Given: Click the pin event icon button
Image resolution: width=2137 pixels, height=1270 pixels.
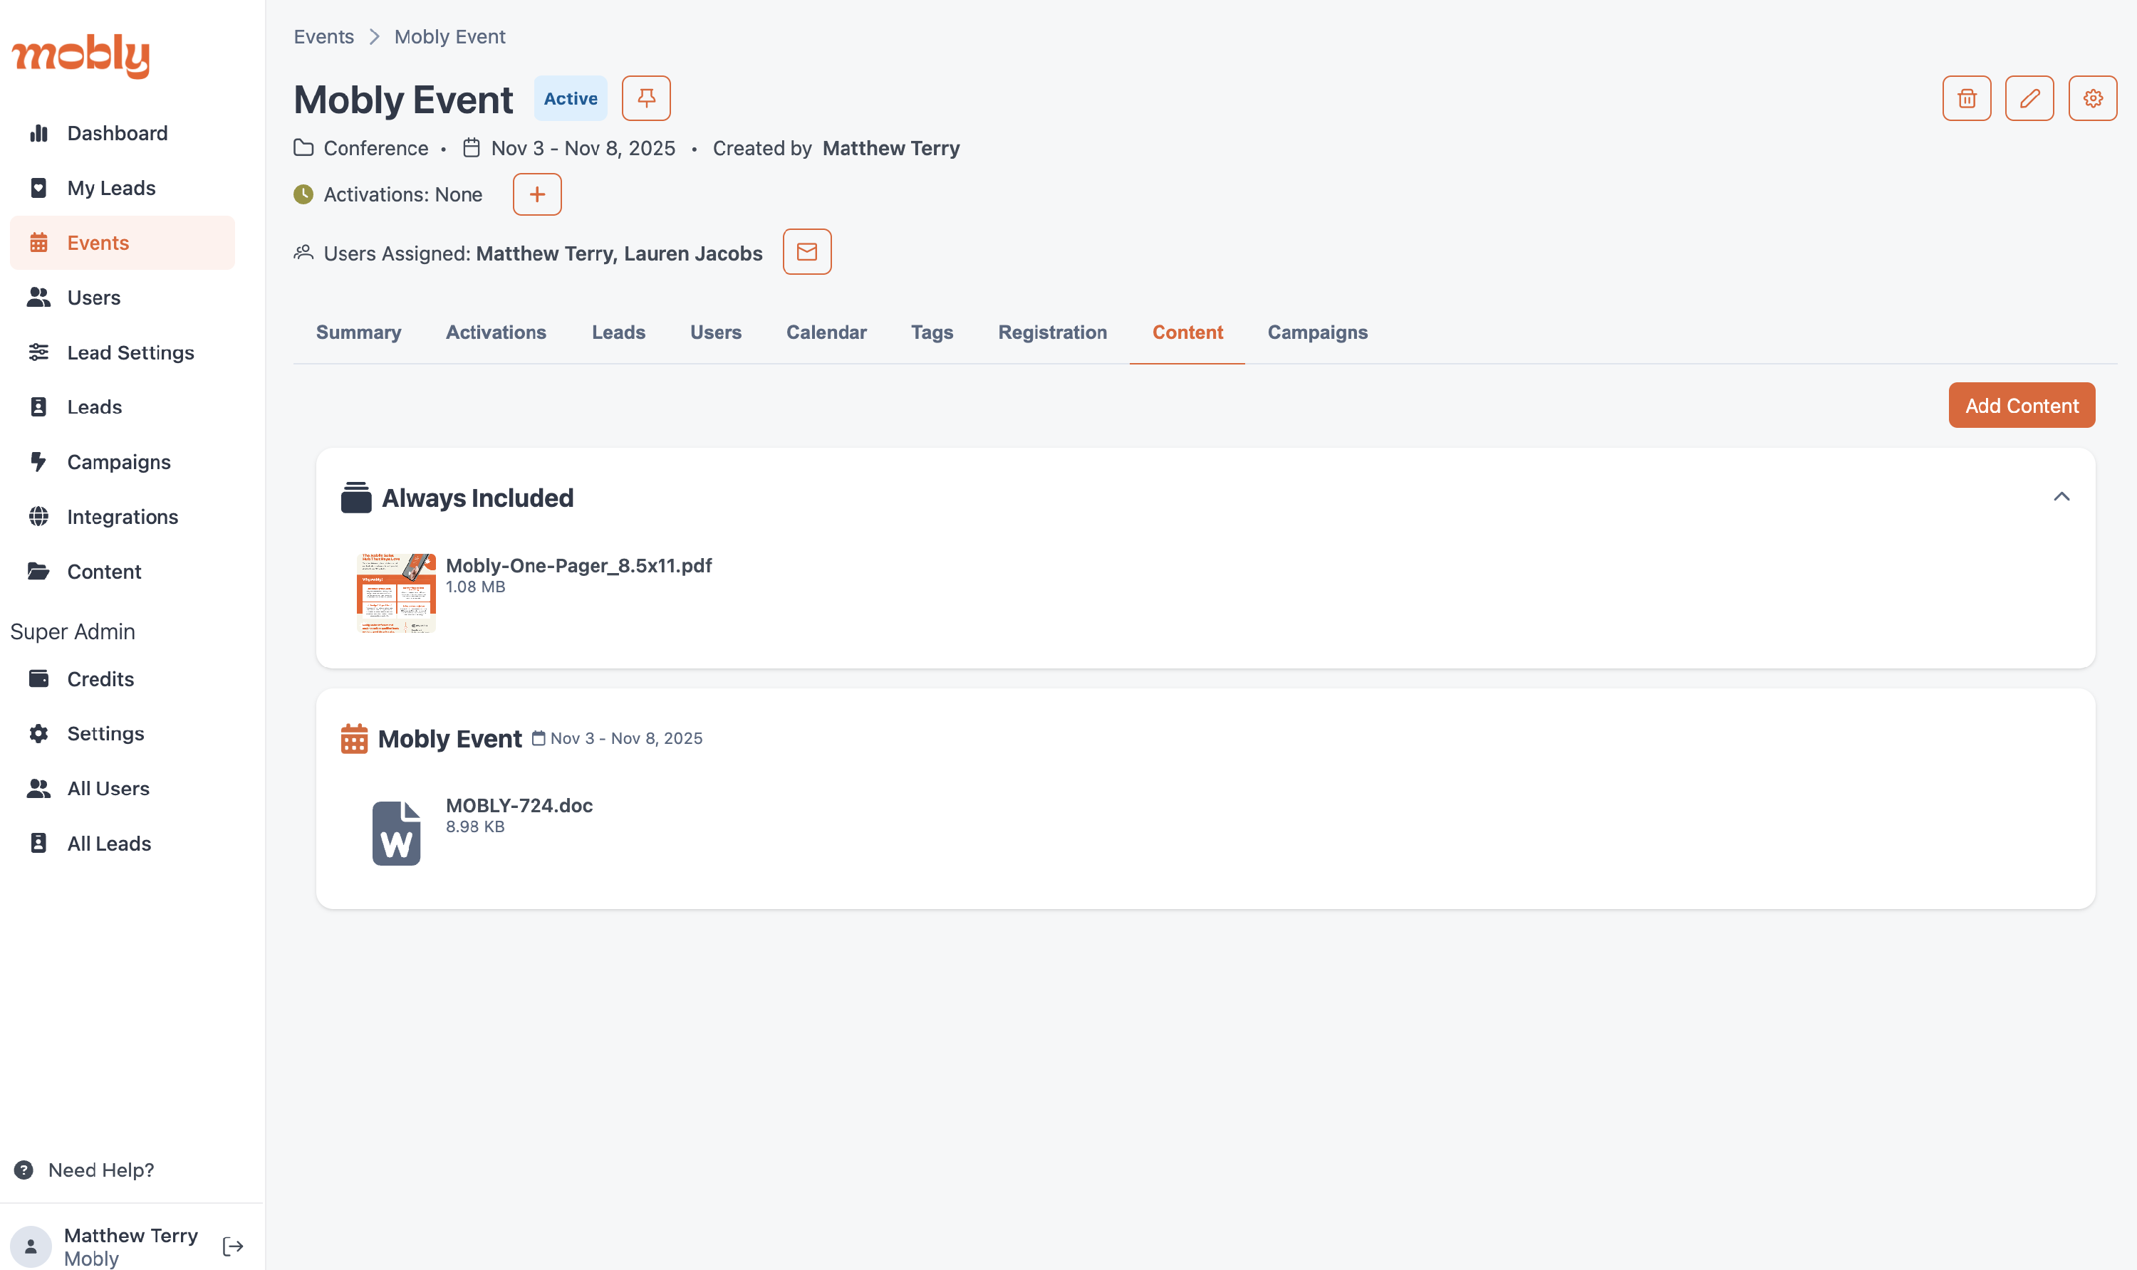Looking at the screenshot, I should tap(645, 98).
